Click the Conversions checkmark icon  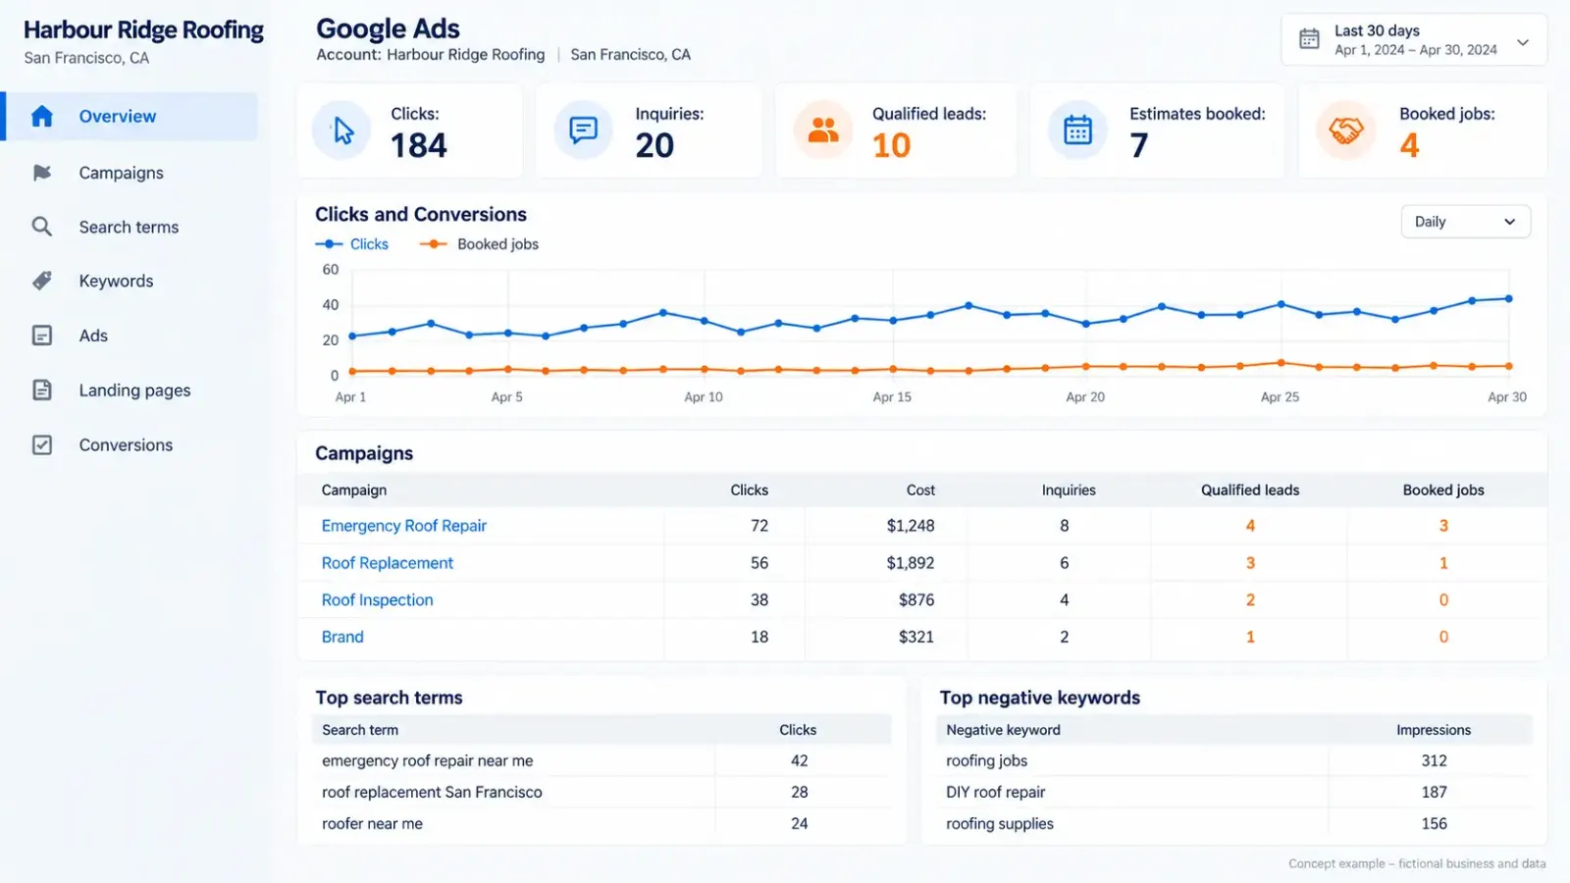click(x=41, y=444)
